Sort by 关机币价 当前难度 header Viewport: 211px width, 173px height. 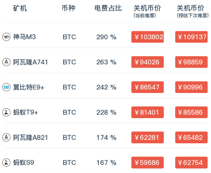[x=147, y=11]
